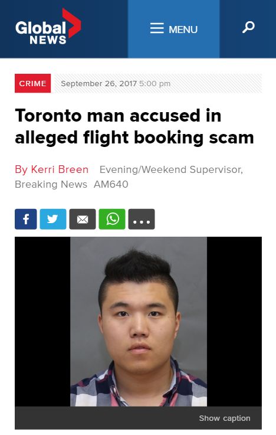Screen dimensions: 276x435
Task: Share the article on Facebook
Action: tap(26, 219)
